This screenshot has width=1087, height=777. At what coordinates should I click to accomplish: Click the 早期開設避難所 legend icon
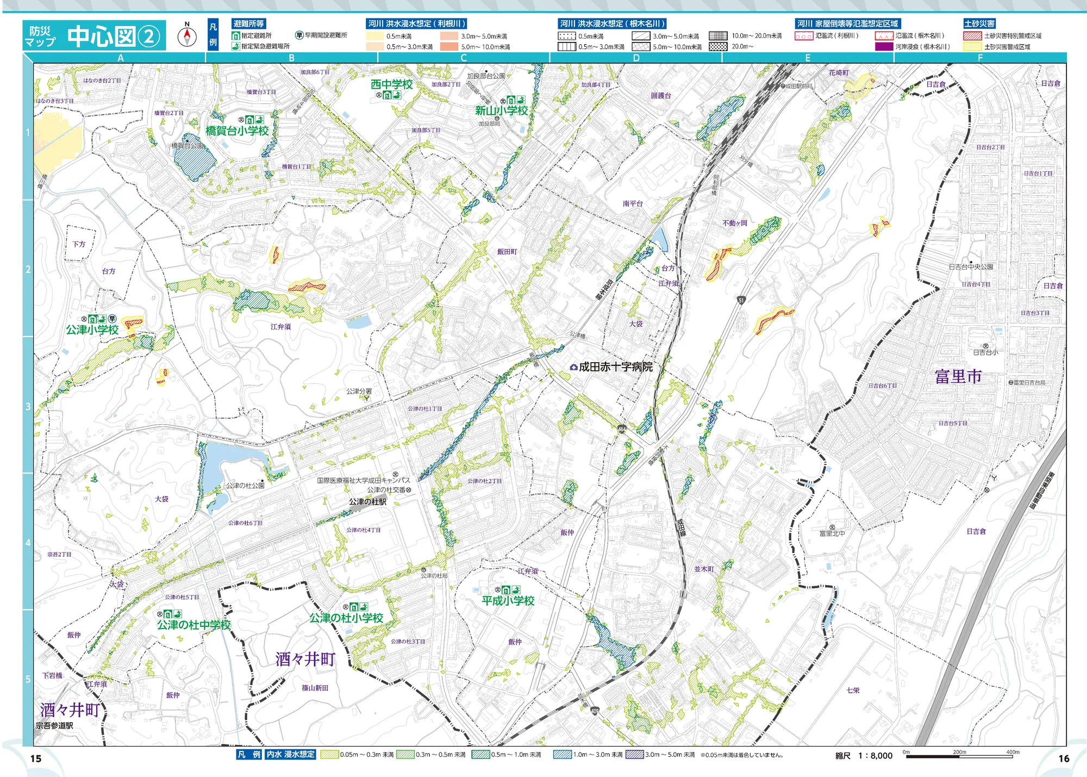pyautogui.click(x=299, y=35)
